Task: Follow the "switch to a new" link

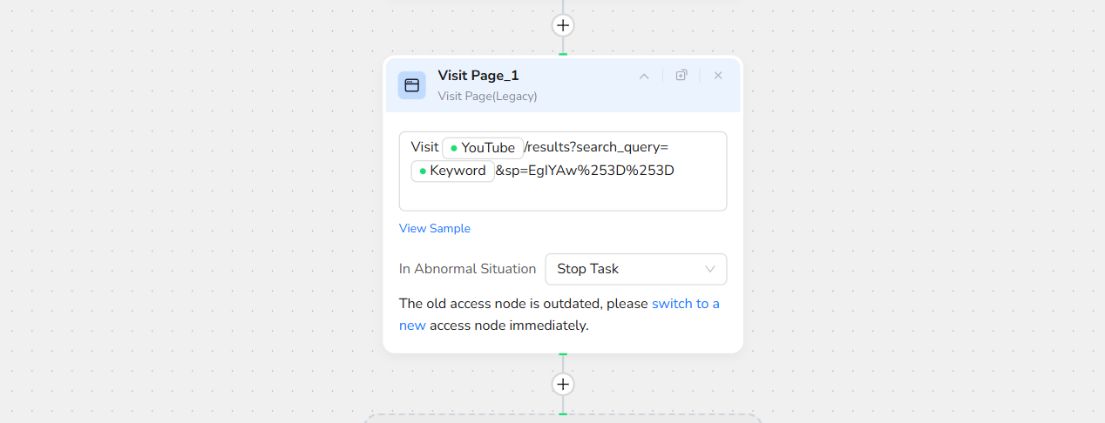Action: 685,304
